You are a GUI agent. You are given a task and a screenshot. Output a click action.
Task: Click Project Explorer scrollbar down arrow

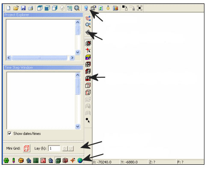point(77,52)
